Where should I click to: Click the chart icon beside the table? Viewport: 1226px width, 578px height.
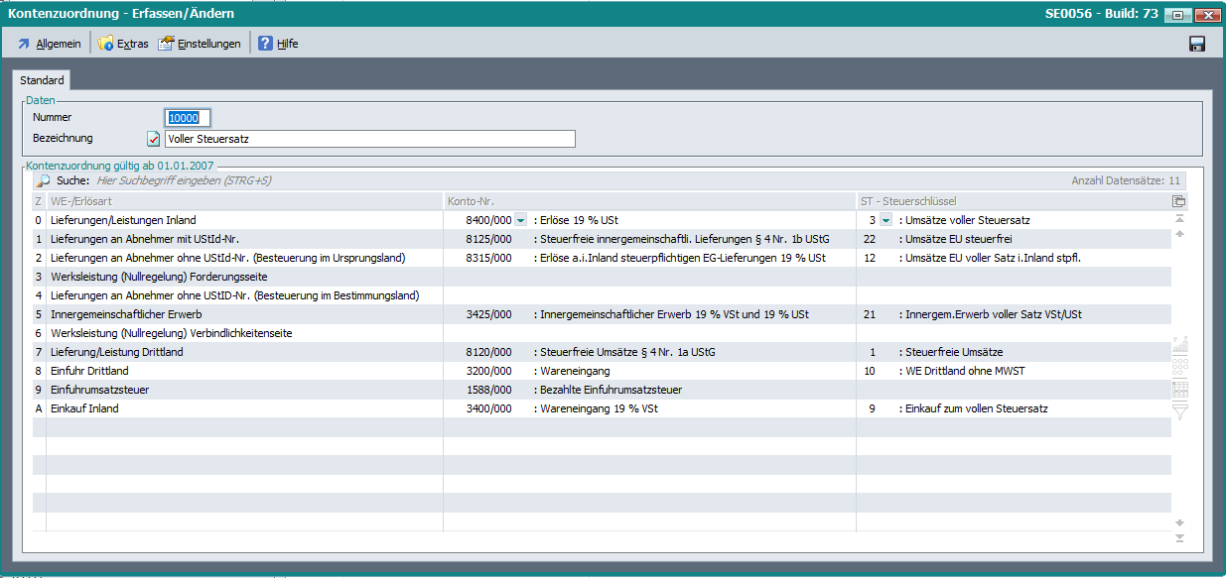(1179, 346)
